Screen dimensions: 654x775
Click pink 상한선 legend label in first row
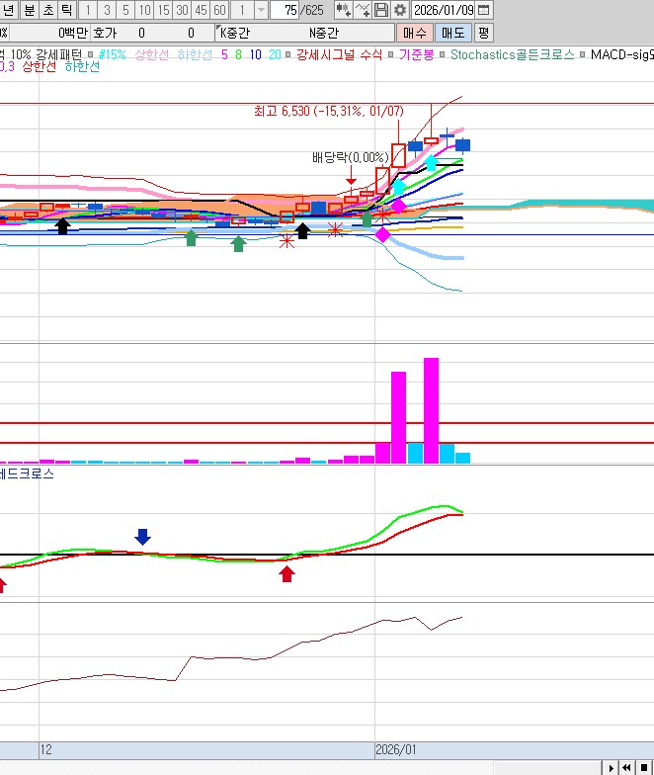(x=152, y=54)
